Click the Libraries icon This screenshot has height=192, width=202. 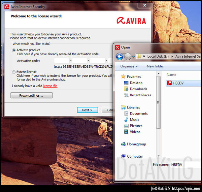123,107
